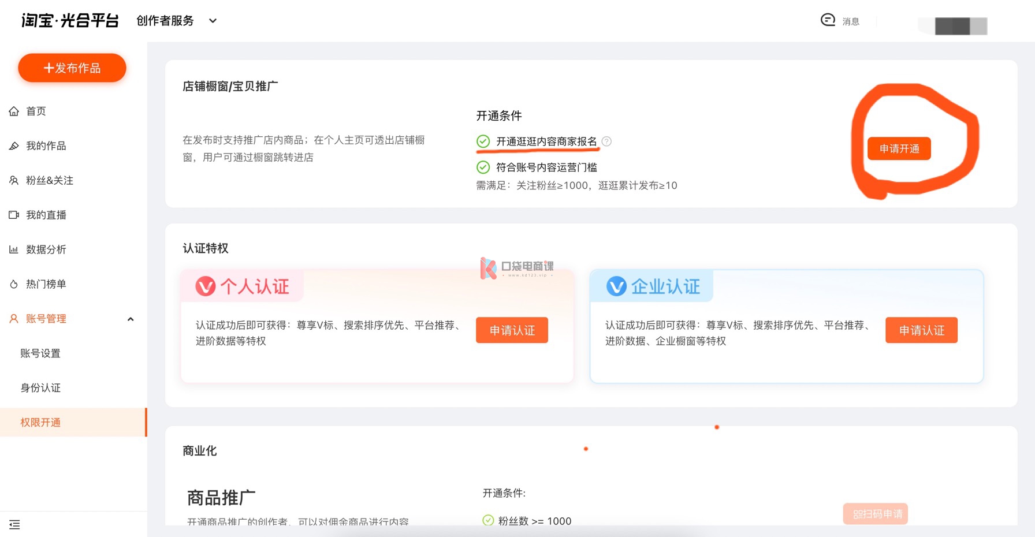Click the 认证特权 heading
The height and width of the screenshot is (537, 1035).
pyautogui.click(x=206, y=248)
